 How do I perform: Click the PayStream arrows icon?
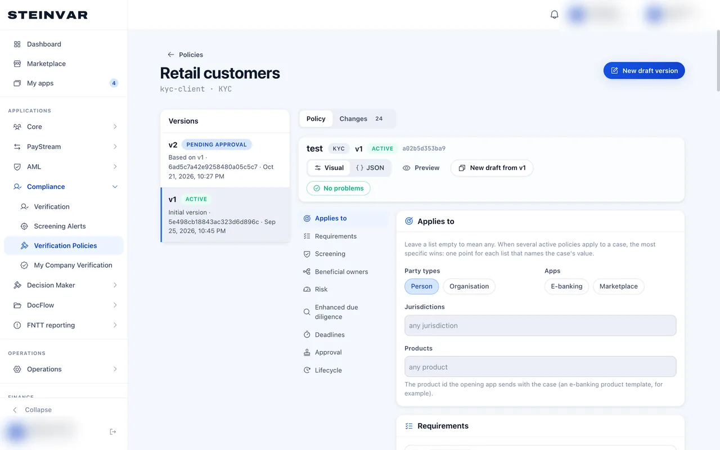point(17,147)
